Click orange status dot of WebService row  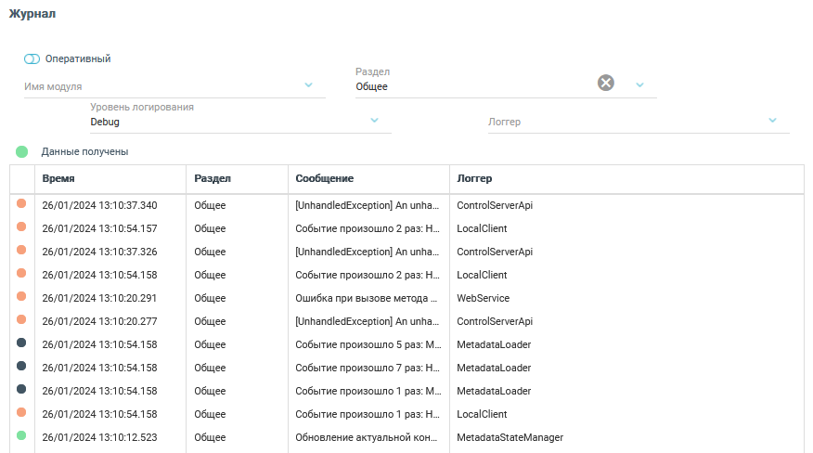point(21,297)
